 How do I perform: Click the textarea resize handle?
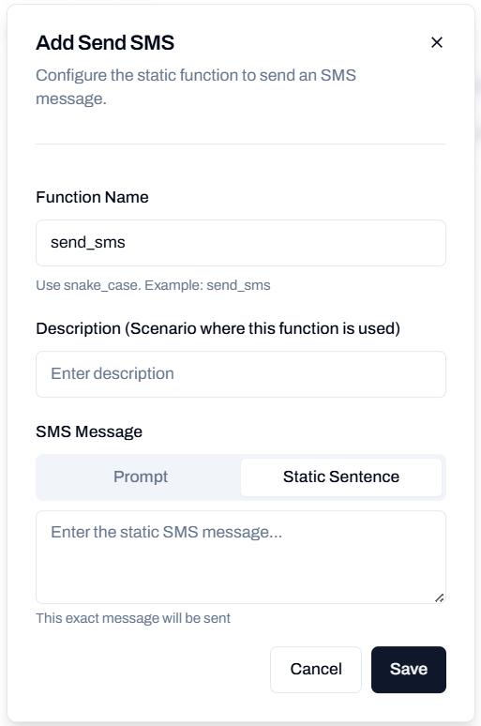(x=440, y=597)
